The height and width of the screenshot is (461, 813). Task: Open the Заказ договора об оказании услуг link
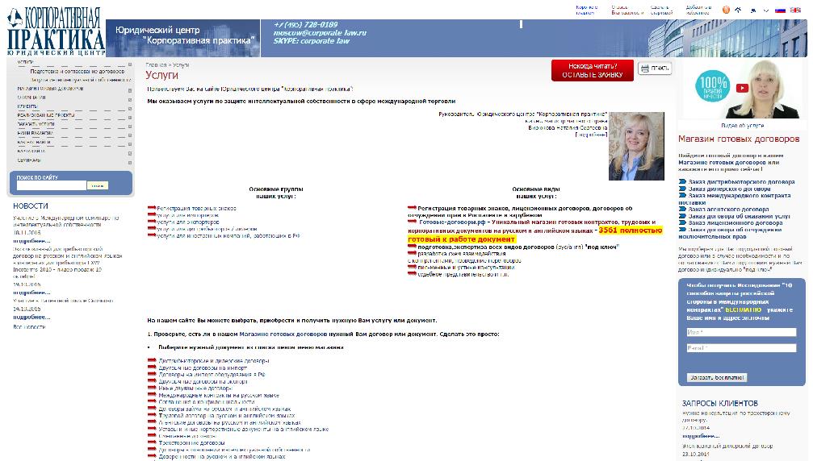(x=740, y=216)
